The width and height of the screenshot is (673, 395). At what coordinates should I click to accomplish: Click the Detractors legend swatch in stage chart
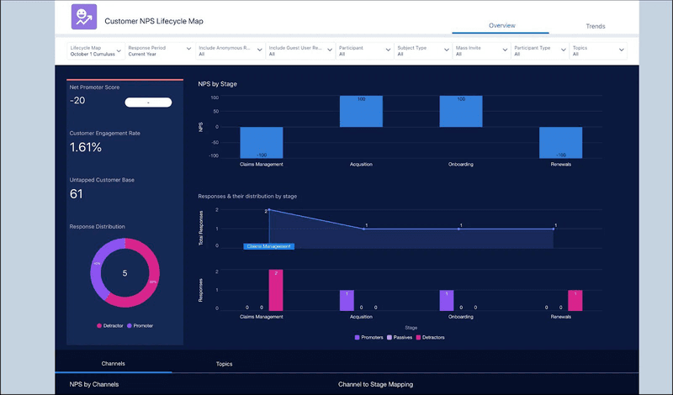pos(418,338)
